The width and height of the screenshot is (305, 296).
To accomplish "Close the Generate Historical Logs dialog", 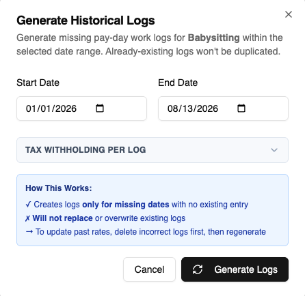I will pyautogui.click(x=289, y=14).
